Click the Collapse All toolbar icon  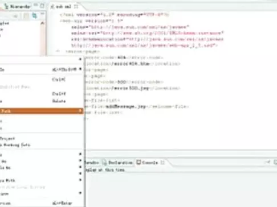(26, 16)
